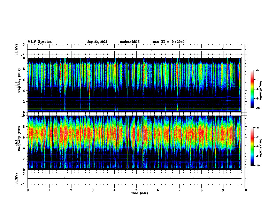This screenshot has height=213, width=276.
Task: Click time axis tick label "2"
Action: click(x=71, y=190)
